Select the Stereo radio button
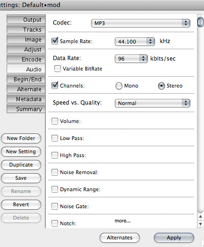This screenshot has width=204, height=247. pos(161,86)
